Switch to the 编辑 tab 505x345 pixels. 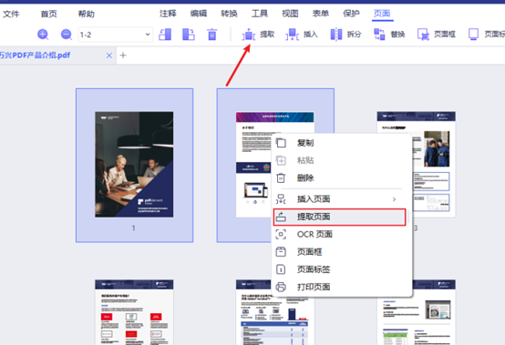[199, 14]
